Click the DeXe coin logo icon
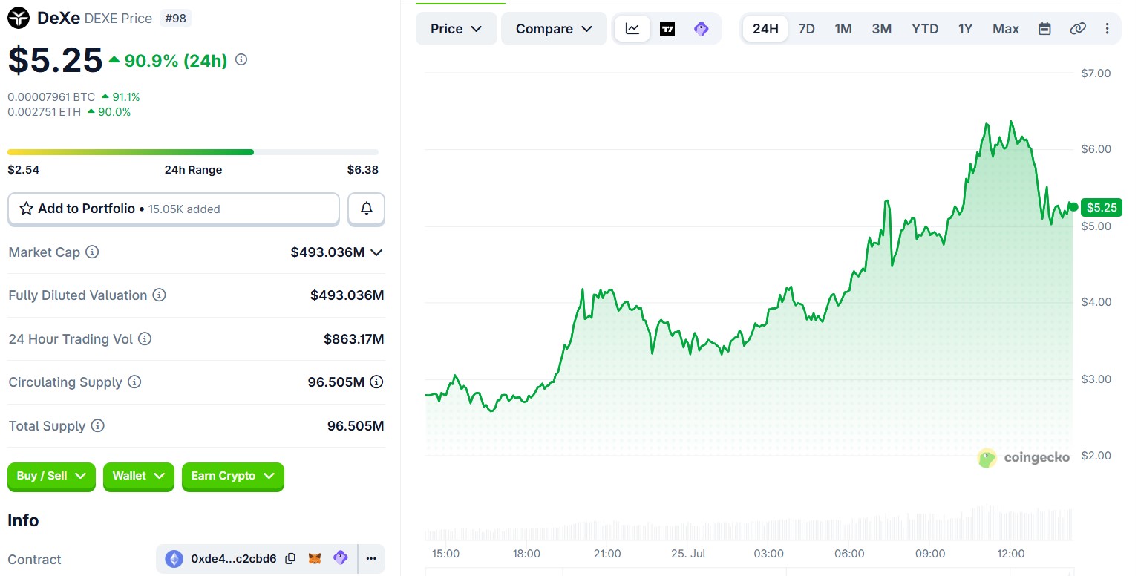The height and width of the screenshot is (576, 1138). point(19,18)
